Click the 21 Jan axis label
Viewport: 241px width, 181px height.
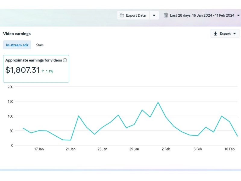pyautogui.click(x=70, y=149)
